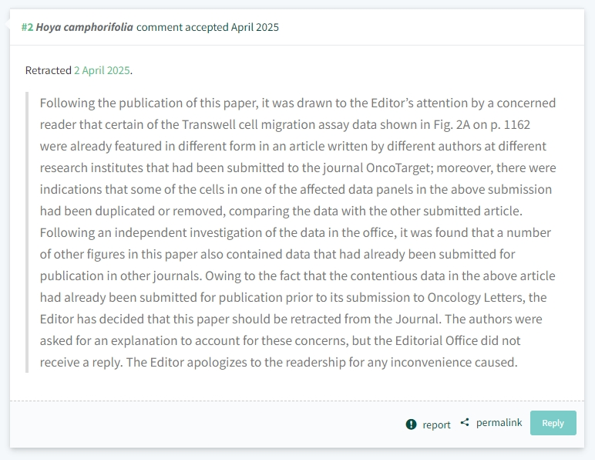The height and width of the screenshot is (460, 595).
Task: Open the permalink text link
Action: click(499, 423)
